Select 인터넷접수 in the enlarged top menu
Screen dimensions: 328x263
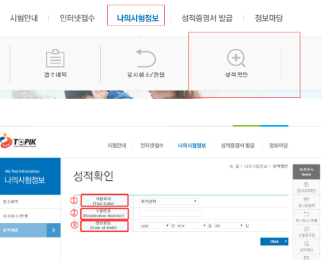coord(77,18)
